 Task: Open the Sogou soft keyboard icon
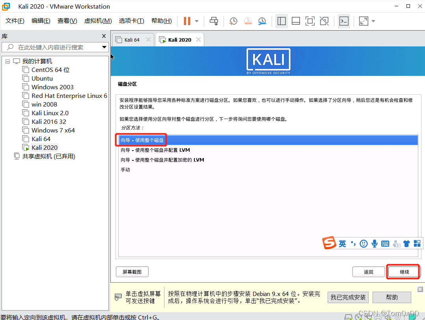[x=385, y=244]
